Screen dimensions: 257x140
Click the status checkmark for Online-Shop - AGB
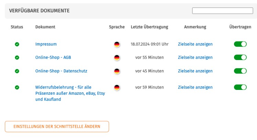click(x=17, y=58)
